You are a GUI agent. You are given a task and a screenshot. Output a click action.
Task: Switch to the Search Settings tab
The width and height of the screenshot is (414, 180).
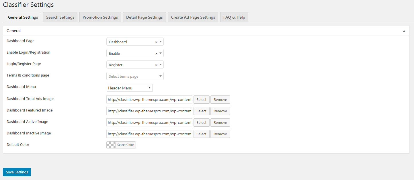point(60,17)
